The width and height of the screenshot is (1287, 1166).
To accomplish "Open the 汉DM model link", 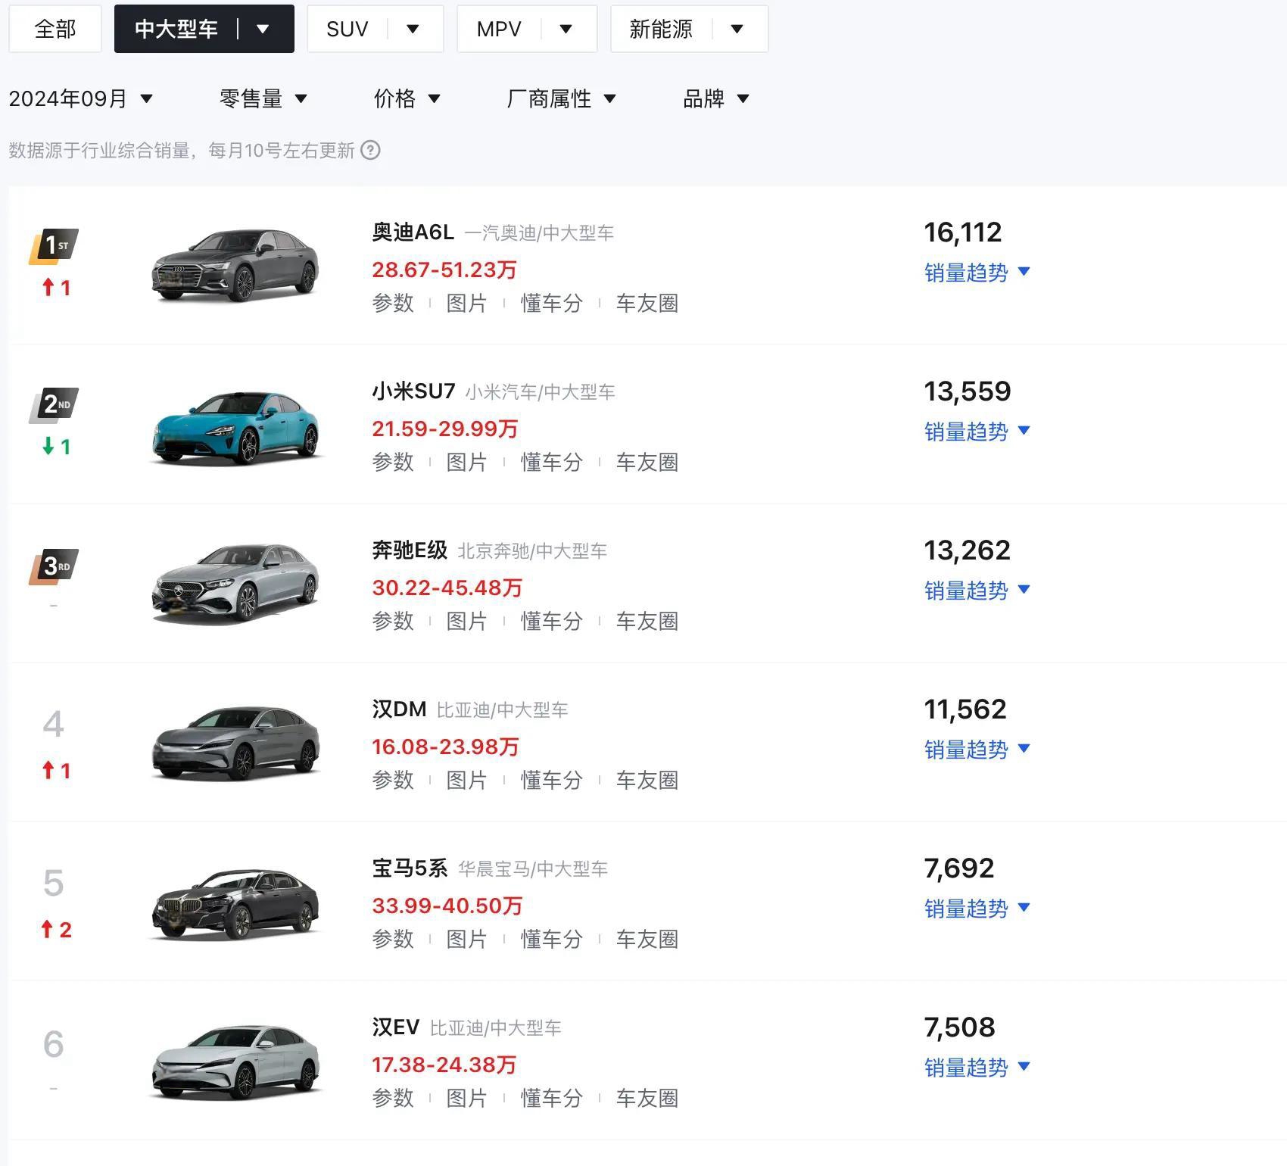I will [x=399, y=709].
